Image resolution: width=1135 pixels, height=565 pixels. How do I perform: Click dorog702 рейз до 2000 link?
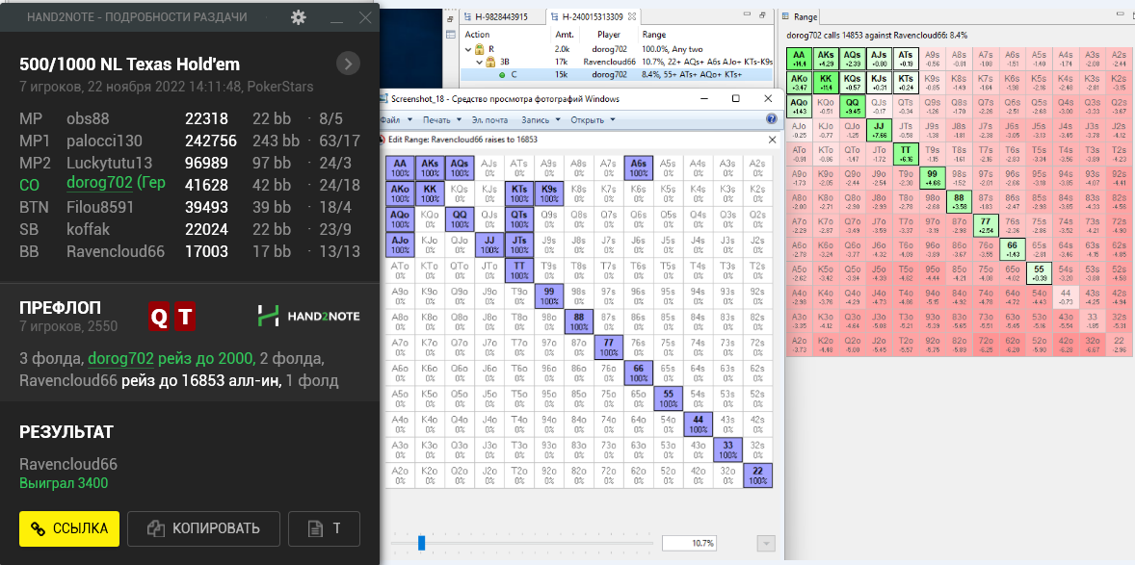[x=171, y=357]
